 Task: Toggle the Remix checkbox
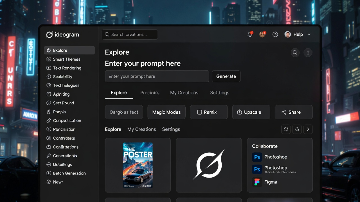tap(199, 112)
